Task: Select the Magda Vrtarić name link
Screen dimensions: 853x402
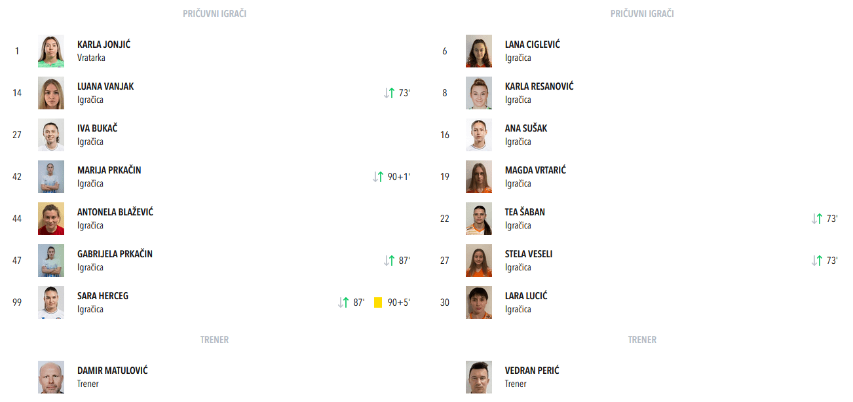Action: [x=535, y=170]
